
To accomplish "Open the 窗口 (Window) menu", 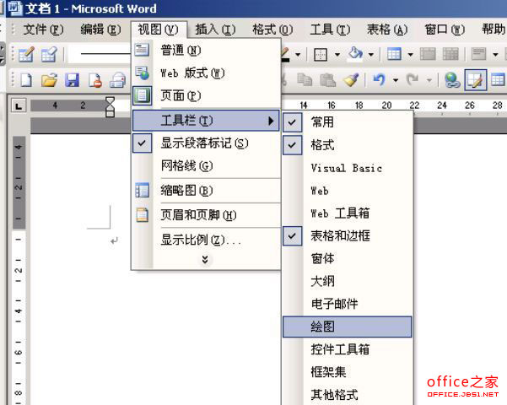I will [445, 30].
